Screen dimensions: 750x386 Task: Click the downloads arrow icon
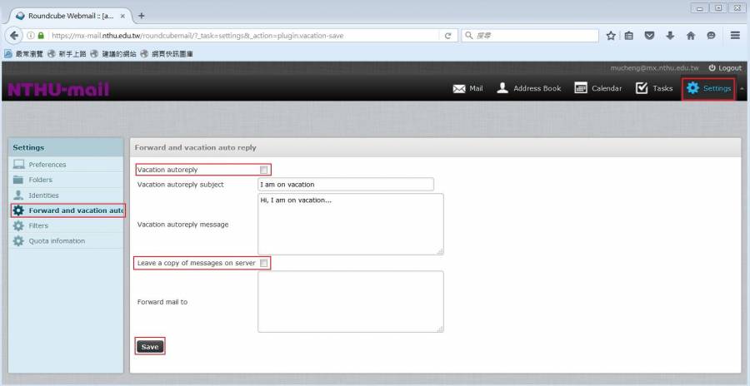670,36
